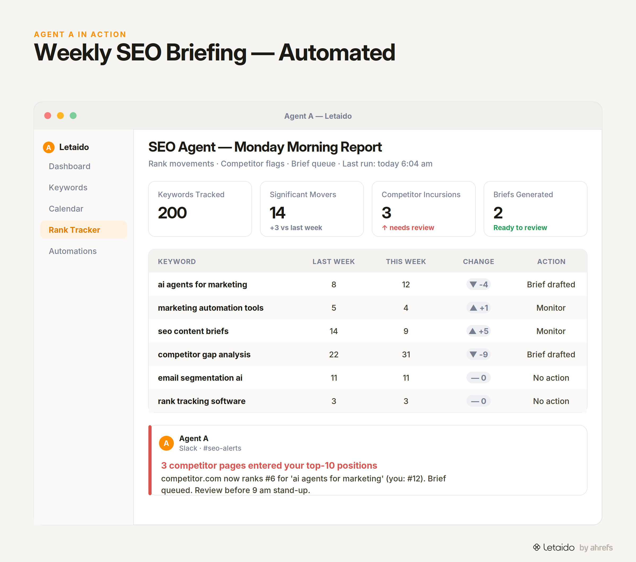Open the Automations sidebar item
This screenshot has width=636, height=562.
pos(73,251)
